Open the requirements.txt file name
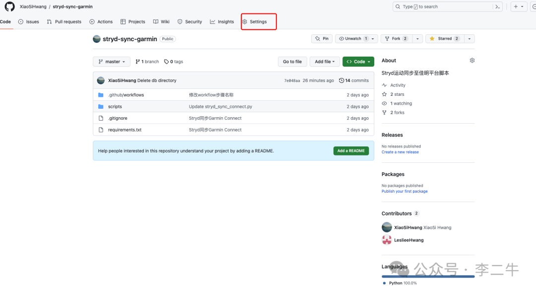This screenshot has height=291, width=536. (125, 130)
